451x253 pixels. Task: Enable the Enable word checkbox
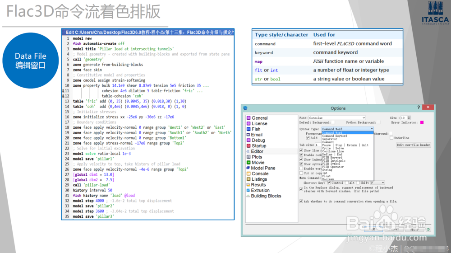301,169
